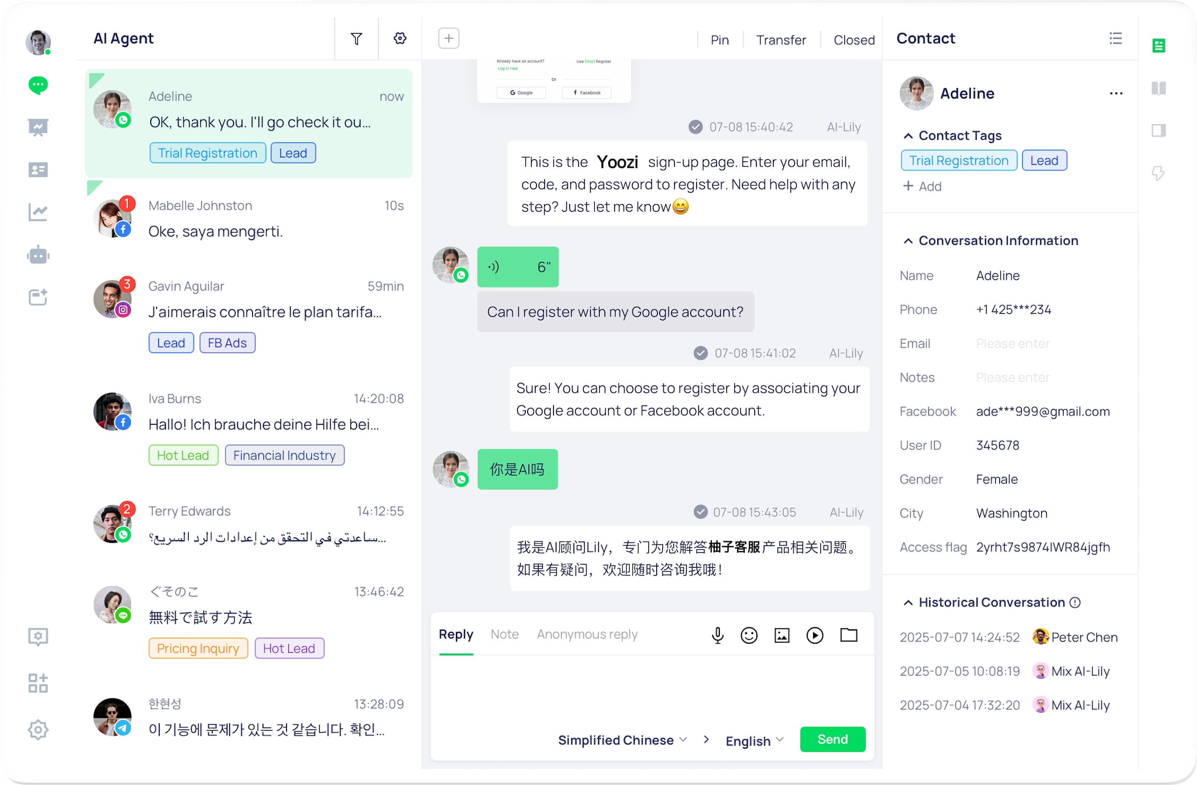Open the chat settings gear beside the filter
1197x785 pixels.
399,38
